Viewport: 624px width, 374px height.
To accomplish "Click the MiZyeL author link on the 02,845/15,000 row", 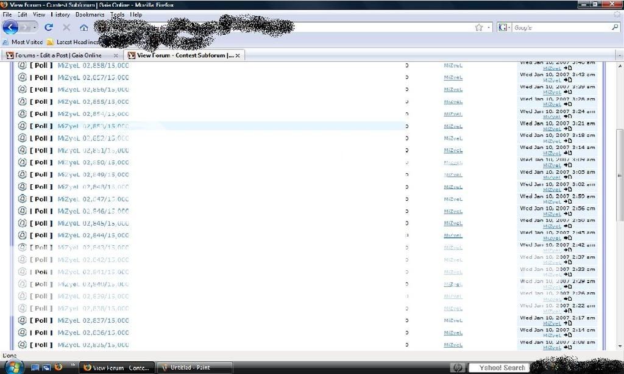I will 453,223.
